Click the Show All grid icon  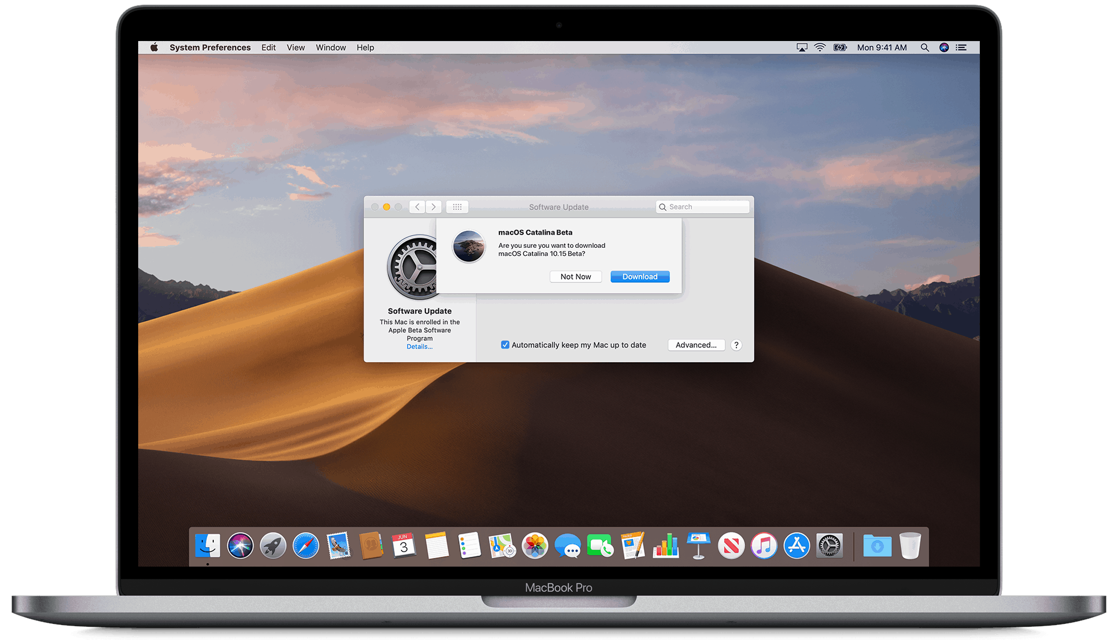click(x=457, y=207)
